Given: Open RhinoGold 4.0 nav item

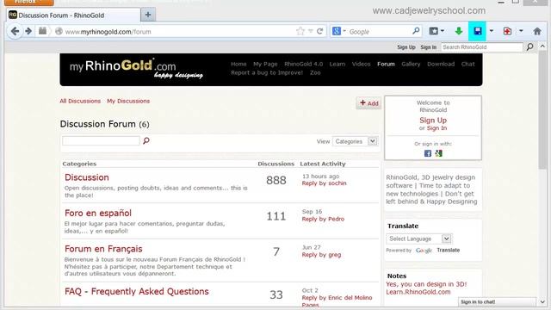Looking at the screenshot, I should click(304, 64).
